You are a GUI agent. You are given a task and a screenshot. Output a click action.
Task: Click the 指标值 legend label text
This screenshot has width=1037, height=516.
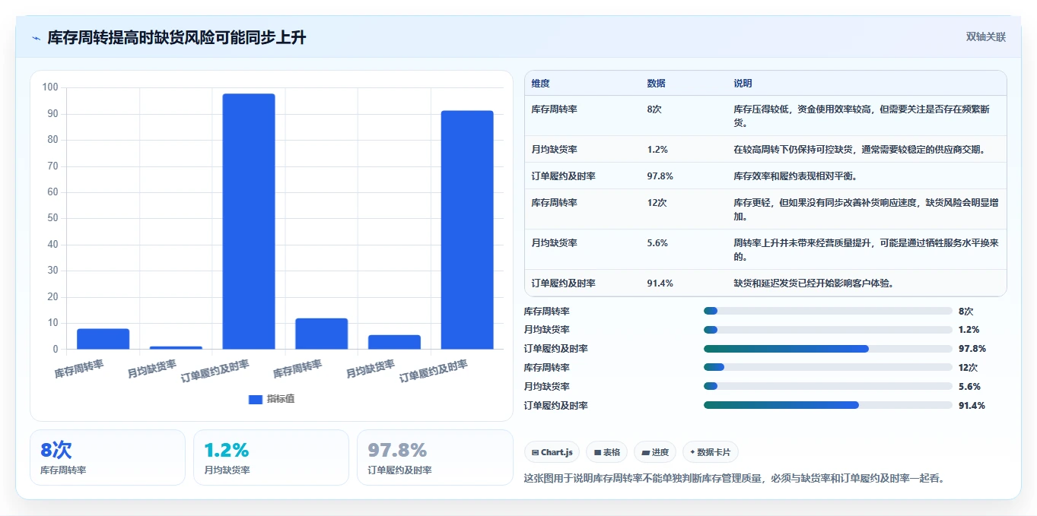[280, 399]
